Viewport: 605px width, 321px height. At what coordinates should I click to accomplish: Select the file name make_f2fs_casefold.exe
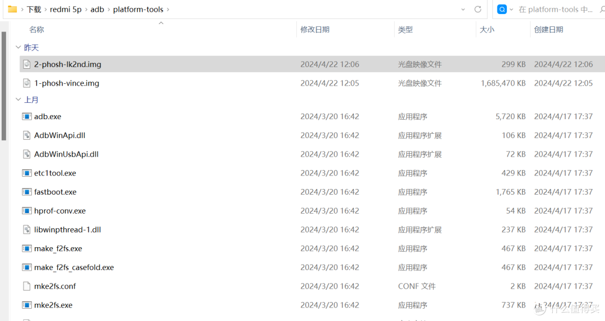[74, 267]
